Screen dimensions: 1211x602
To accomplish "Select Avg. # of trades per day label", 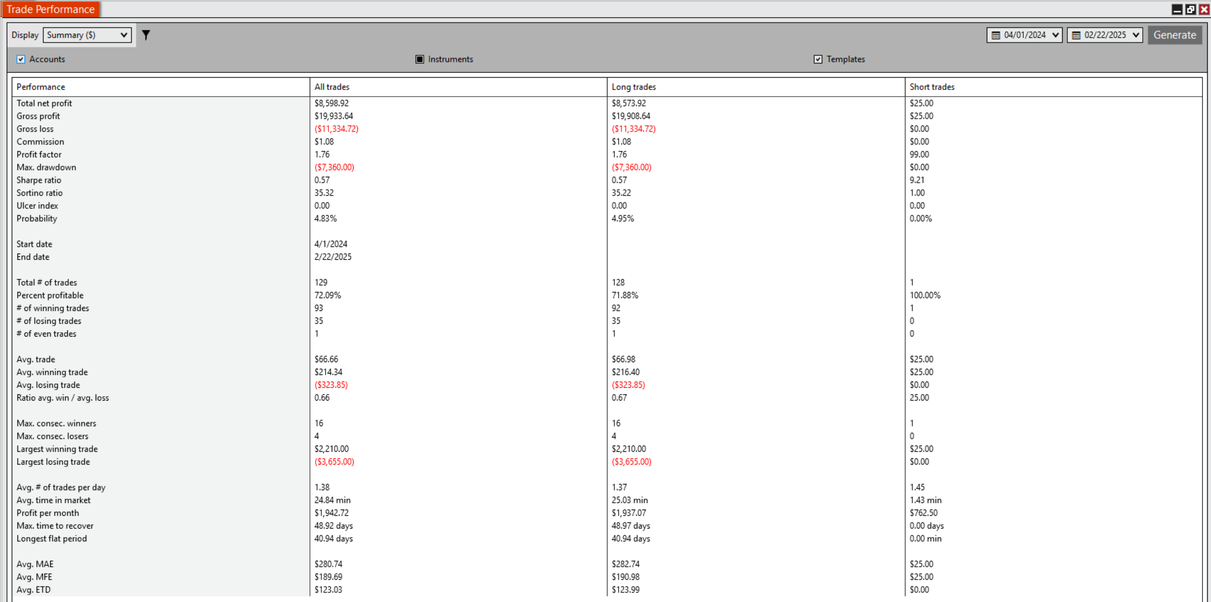I will pyautogui.click(x=61, y=487).
